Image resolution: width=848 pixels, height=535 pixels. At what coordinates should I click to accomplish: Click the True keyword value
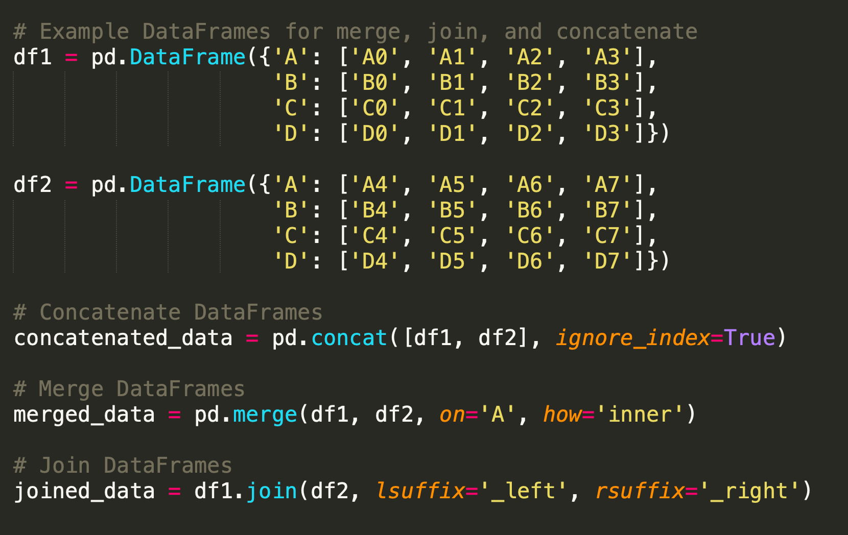pos(749,338)
